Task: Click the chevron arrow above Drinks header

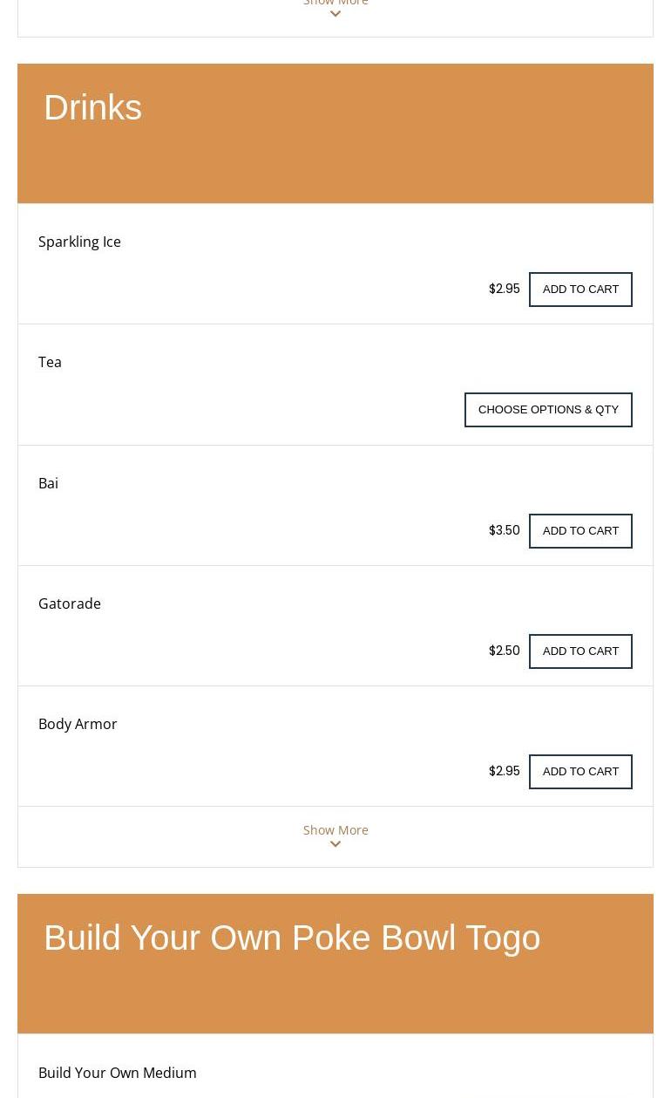Action: tap(335, 14)
